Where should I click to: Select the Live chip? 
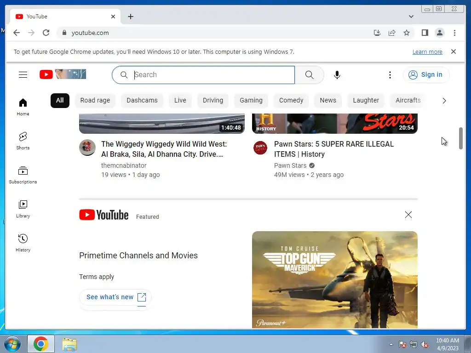(180, 100)
